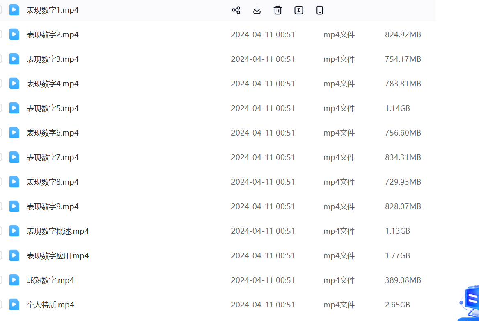Click the 2.65GB size of 个人特质.mp4
This screenshot has width=479, height=321.
coord(397,305)
